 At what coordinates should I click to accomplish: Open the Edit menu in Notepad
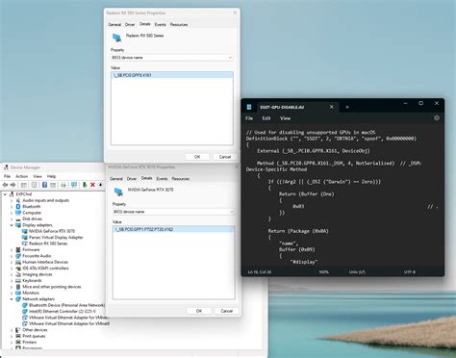266,118
